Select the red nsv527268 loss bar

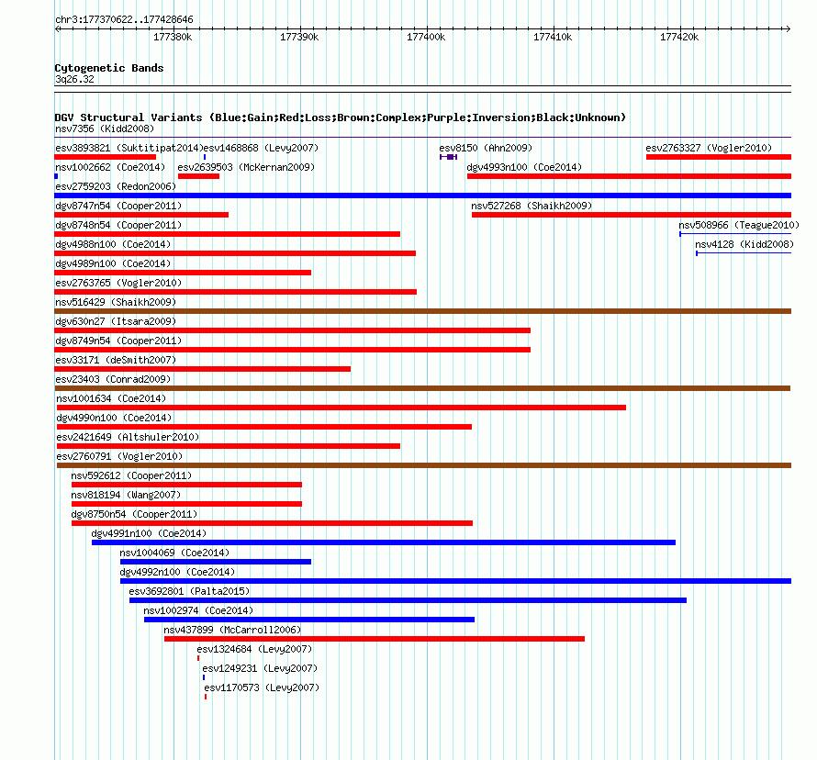tap(632, 215)
